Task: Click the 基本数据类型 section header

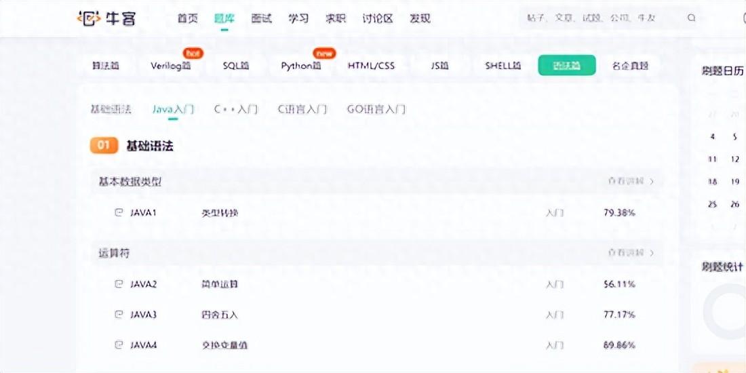Action: click(x=376, y=181)
